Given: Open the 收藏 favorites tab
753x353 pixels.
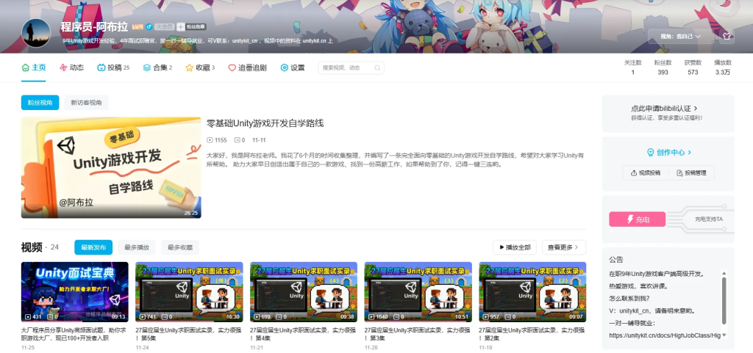Looking at the screenshot, I should (200, 68).
